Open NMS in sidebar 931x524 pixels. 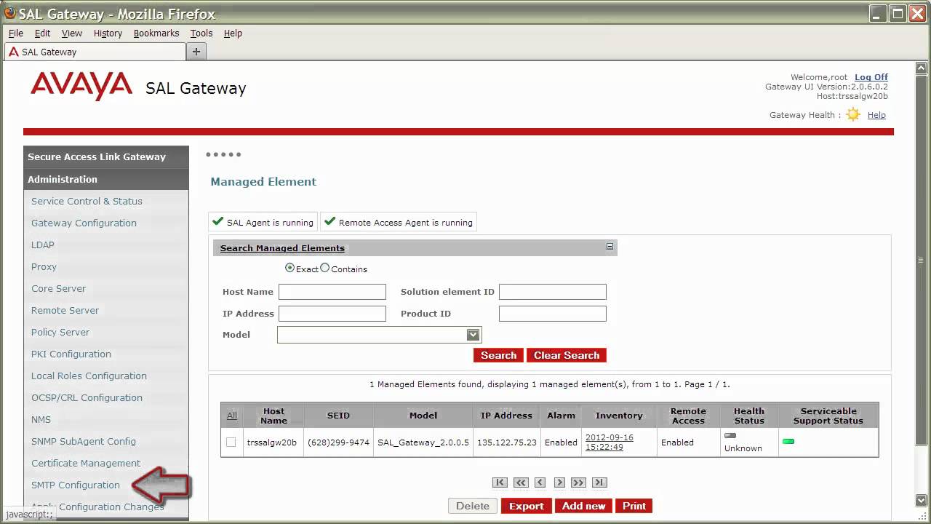coord(41,419)
